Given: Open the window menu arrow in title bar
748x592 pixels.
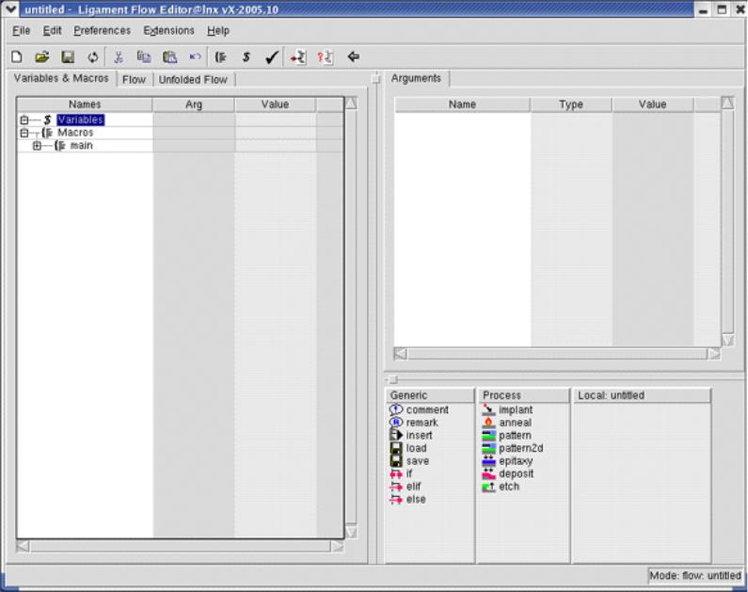Looking at the screenshot, I should (10, 9).
